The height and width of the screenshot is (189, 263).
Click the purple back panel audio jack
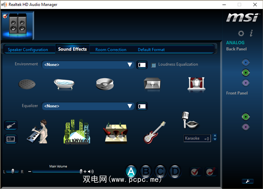(x=246, y=83)
